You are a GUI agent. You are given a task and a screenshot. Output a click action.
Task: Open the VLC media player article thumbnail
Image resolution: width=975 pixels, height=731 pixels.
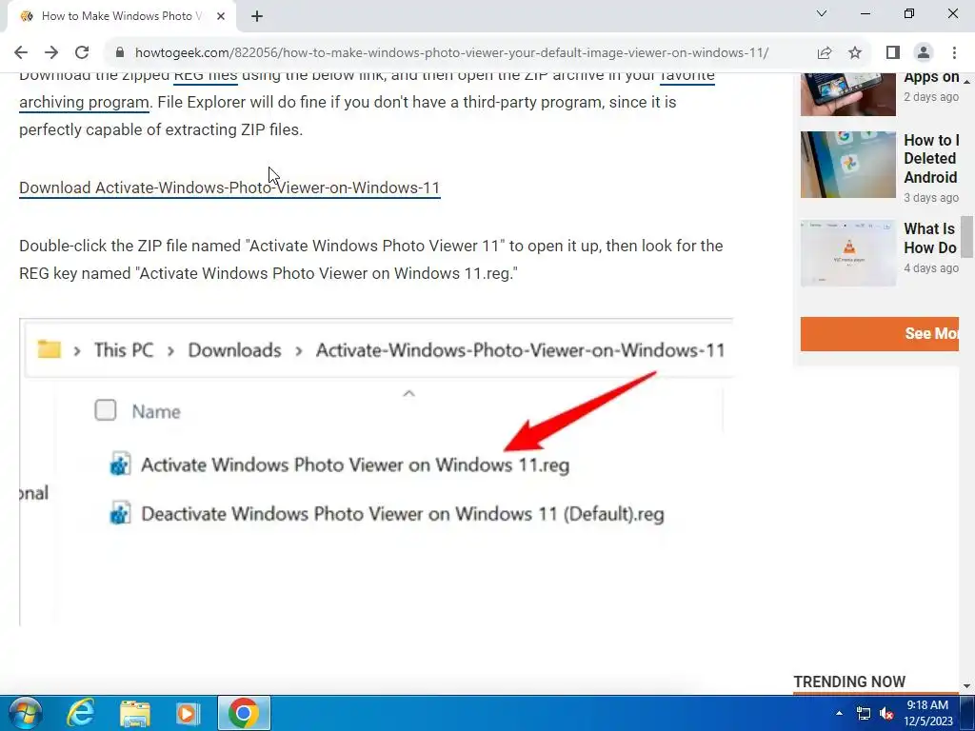tap(848, 253)
